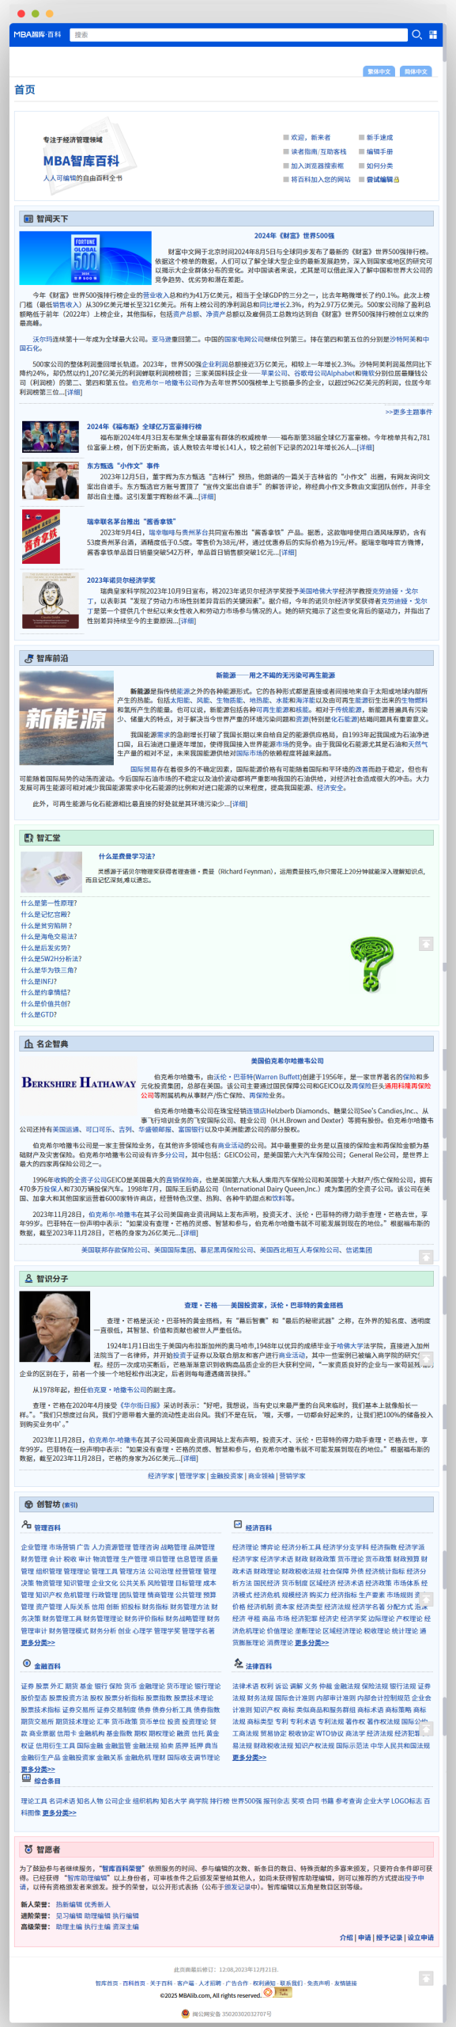Open 将百科加入您的网站 link

click(320, 179)
